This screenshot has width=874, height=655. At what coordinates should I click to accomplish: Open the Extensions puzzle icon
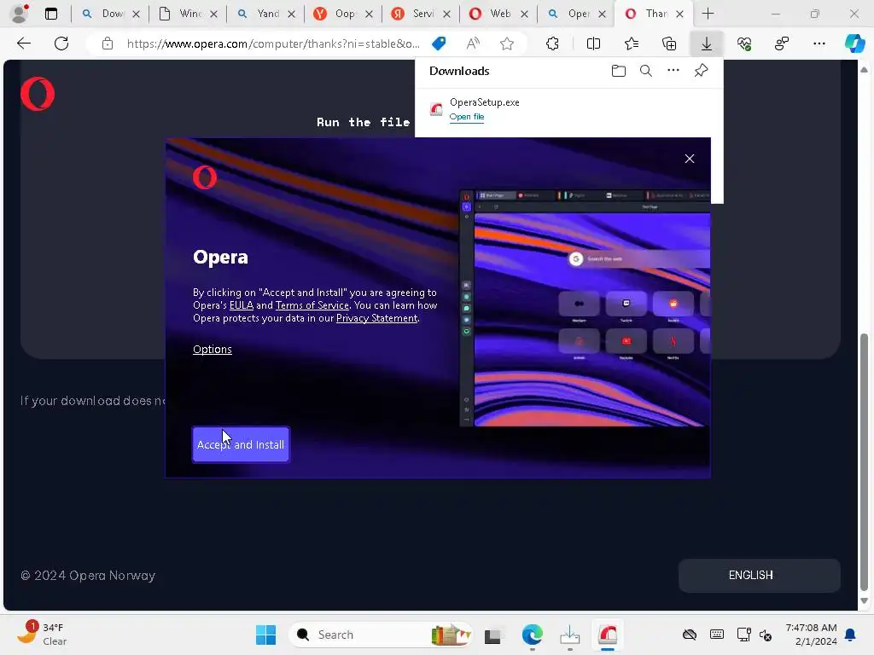point(552,43)
